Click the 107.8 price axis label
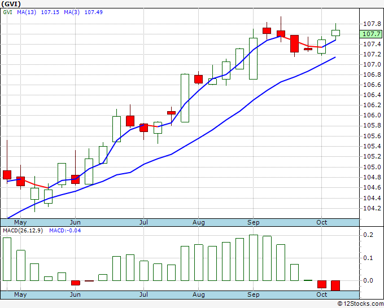Screen dimensions: 384x308 click(372, 24)
